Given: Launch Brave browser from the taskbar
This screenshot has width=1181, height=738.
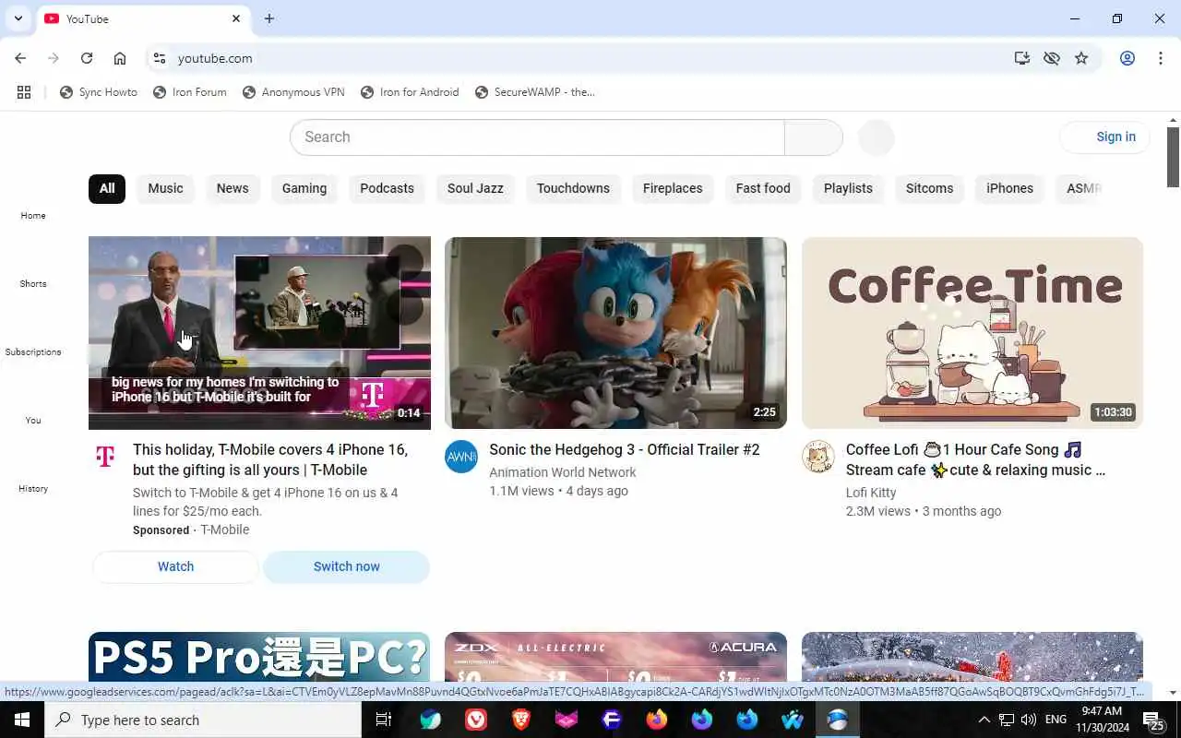Looking at the screenshot, I should 521,720.
